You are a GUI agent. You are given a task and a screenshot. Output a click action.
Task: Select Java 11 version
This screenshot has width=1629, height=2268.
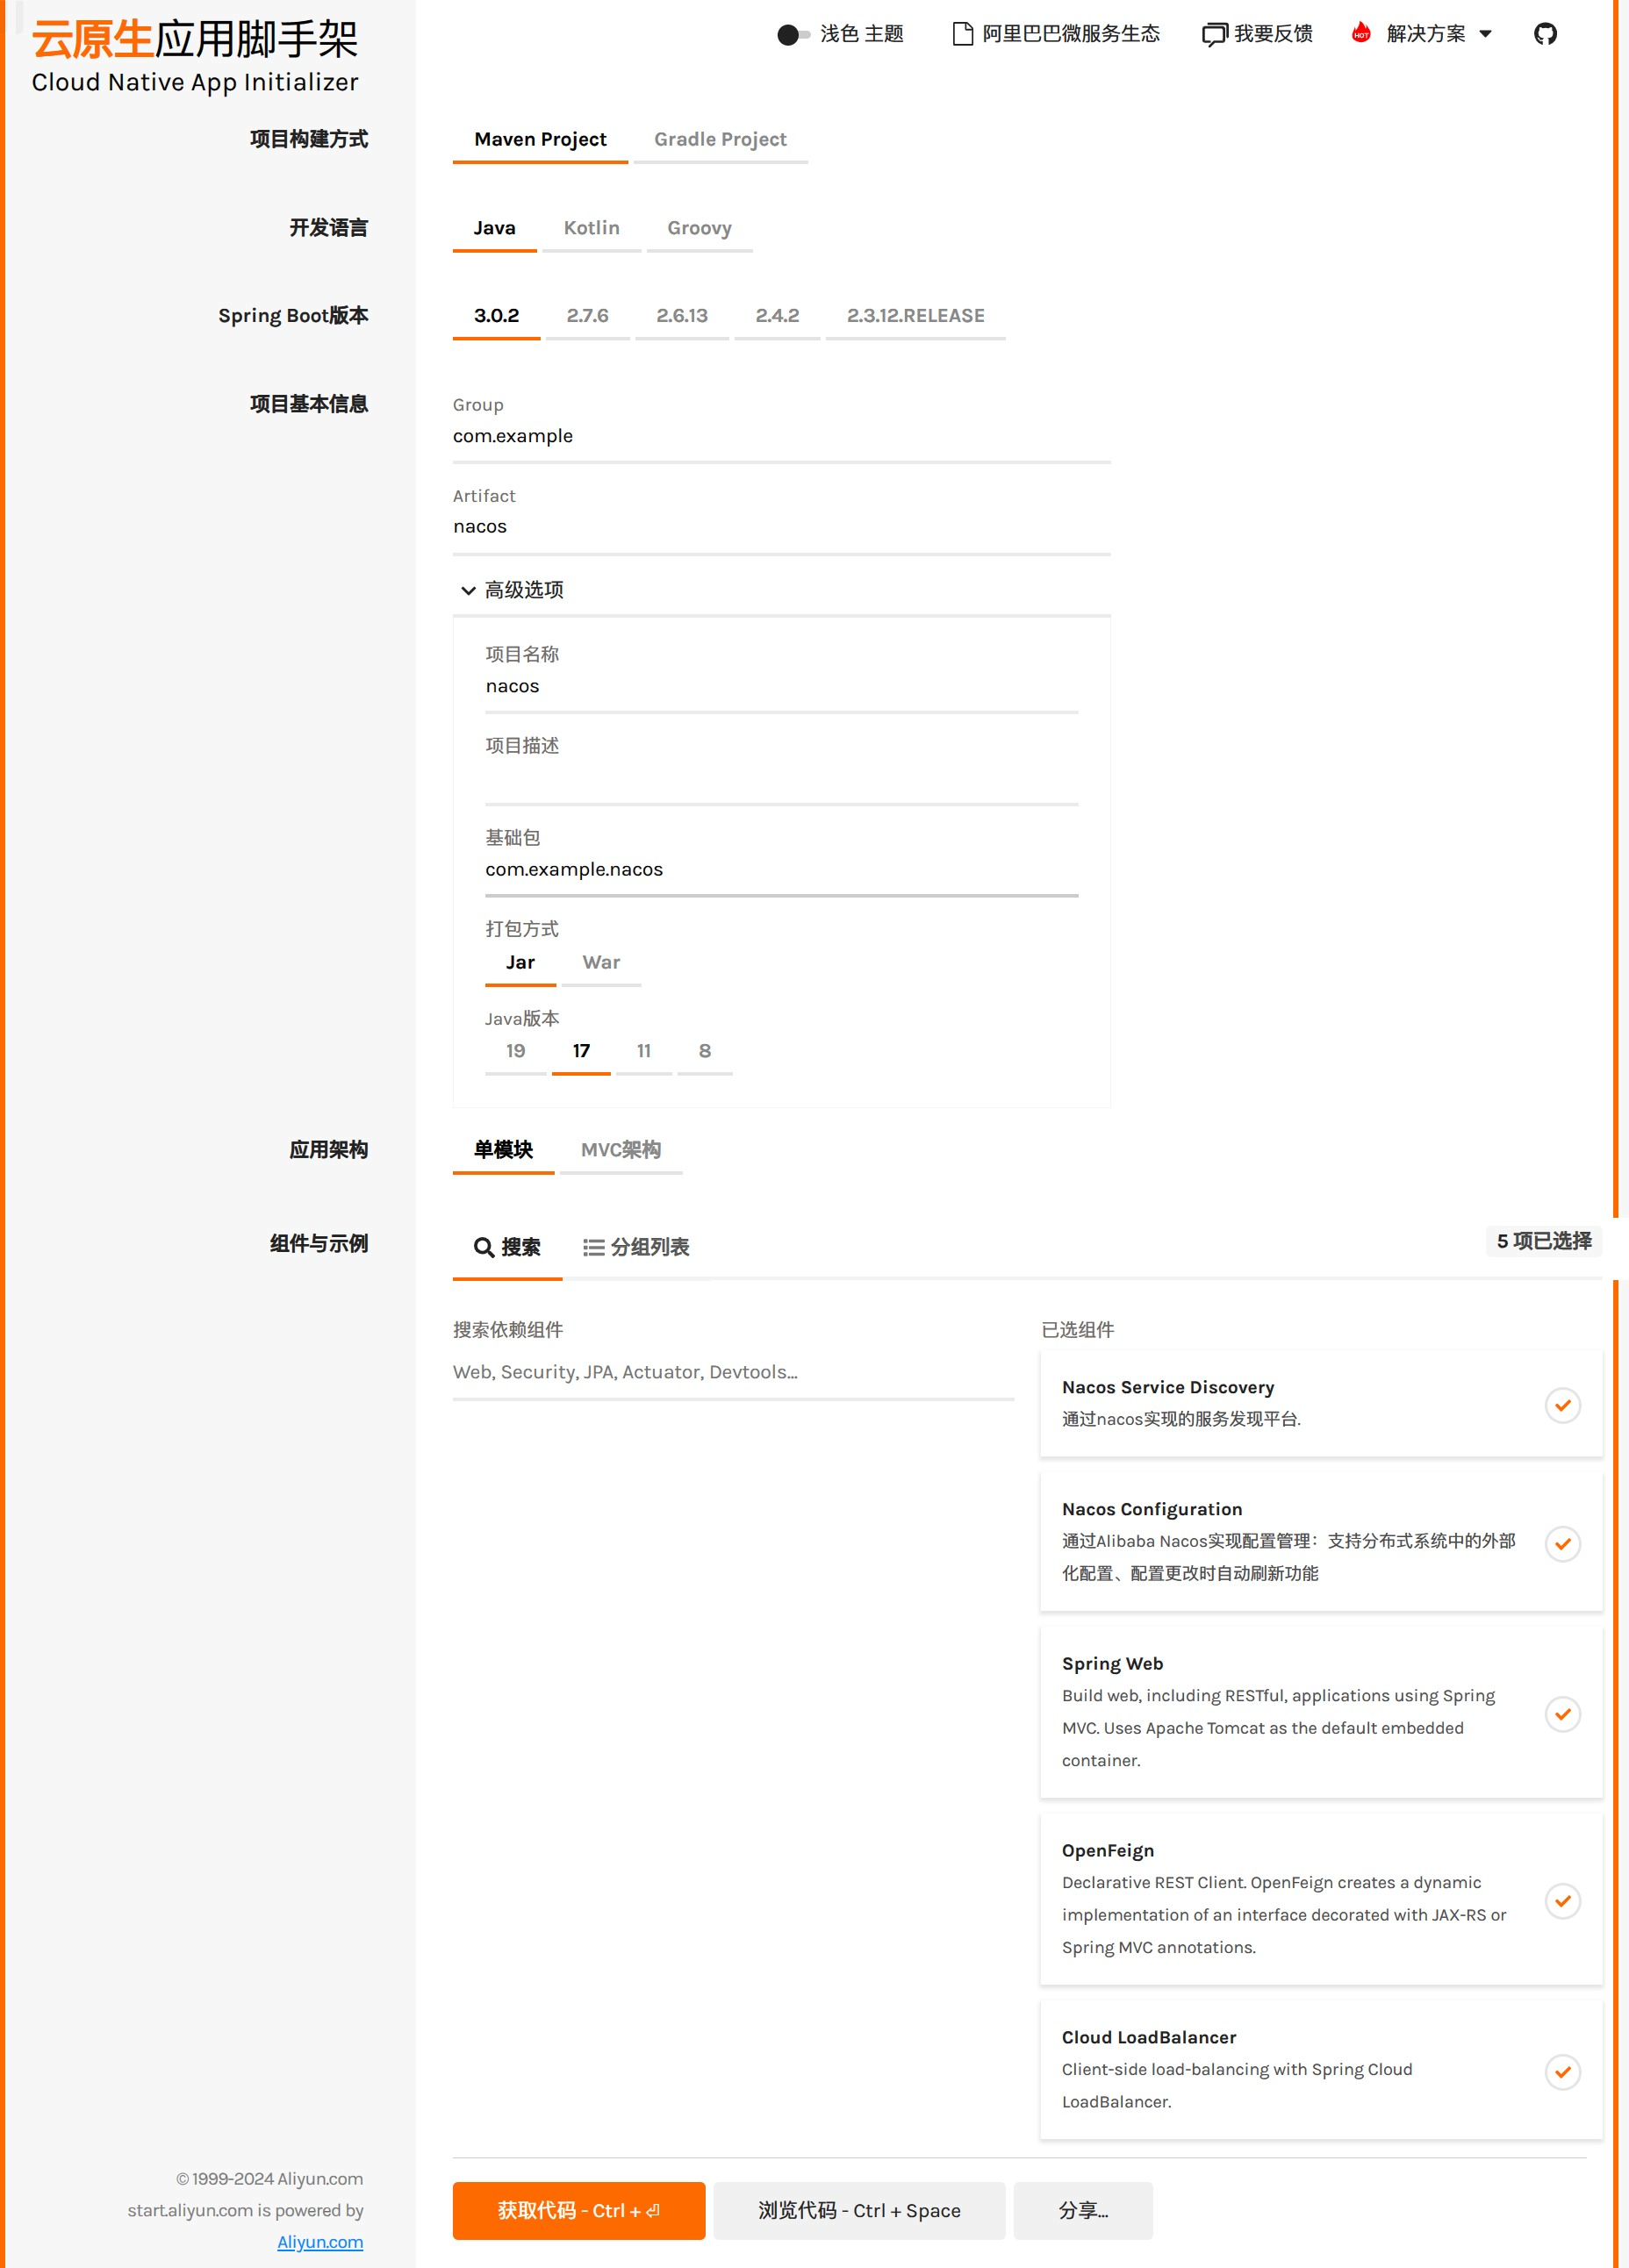pos(643,1051)
